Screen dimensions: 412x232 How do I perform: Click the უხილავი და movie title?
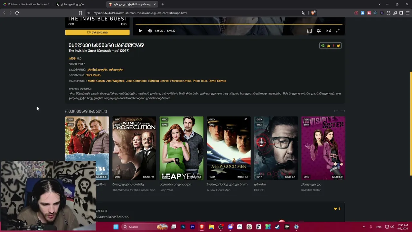311,184
